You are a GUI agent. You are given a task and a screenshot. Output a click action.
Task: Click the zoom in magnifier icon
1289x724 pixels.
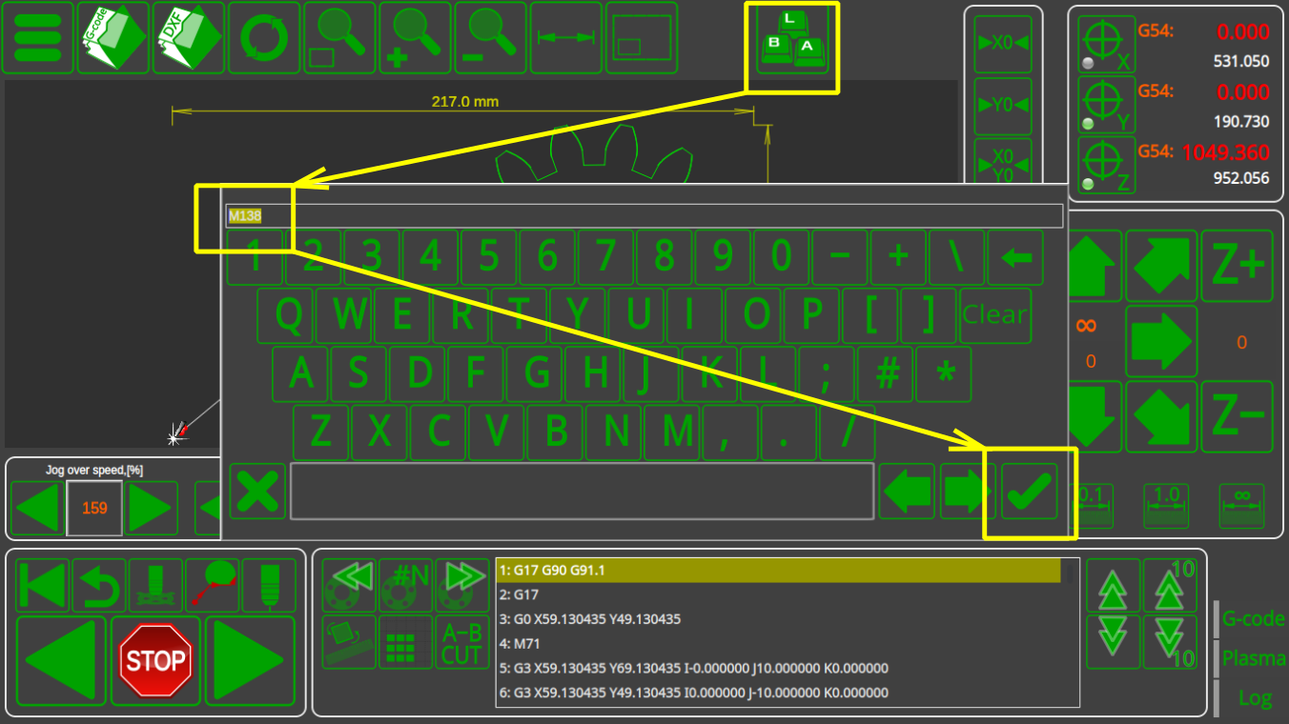tap(416, 38)
